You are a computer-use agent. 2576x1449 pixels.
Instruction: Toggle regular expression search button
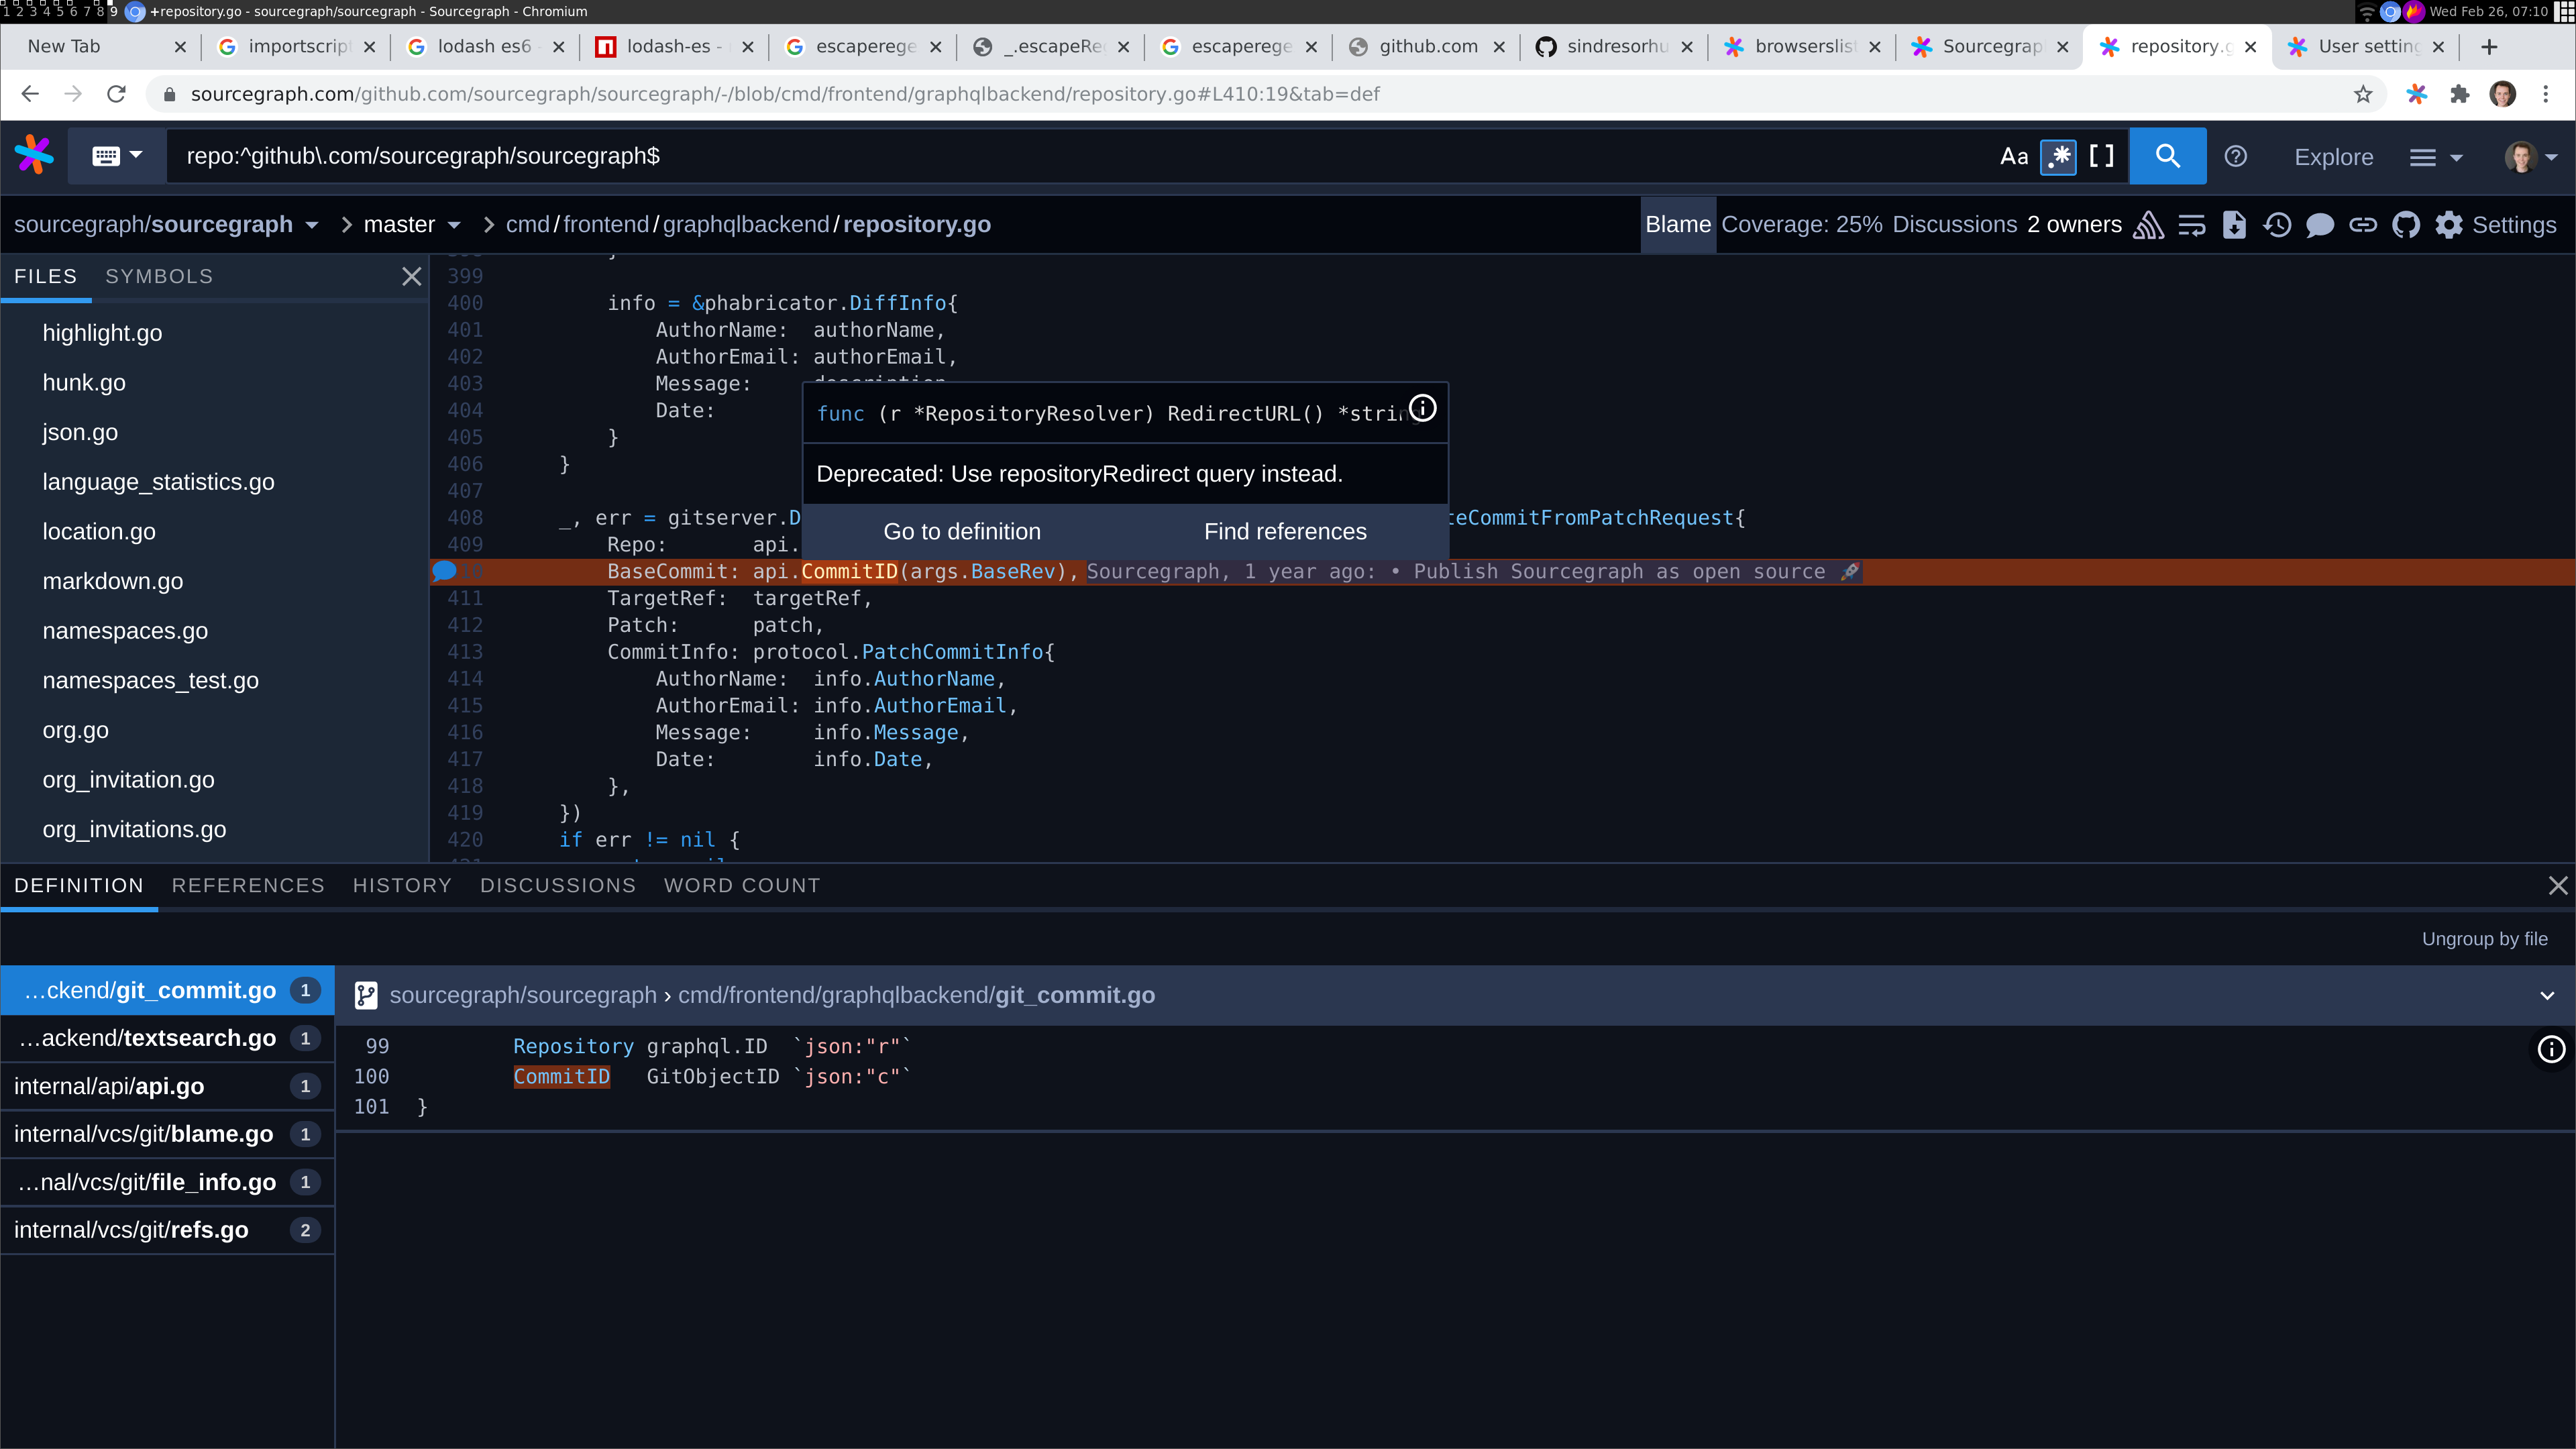(x=2058, y=157)
